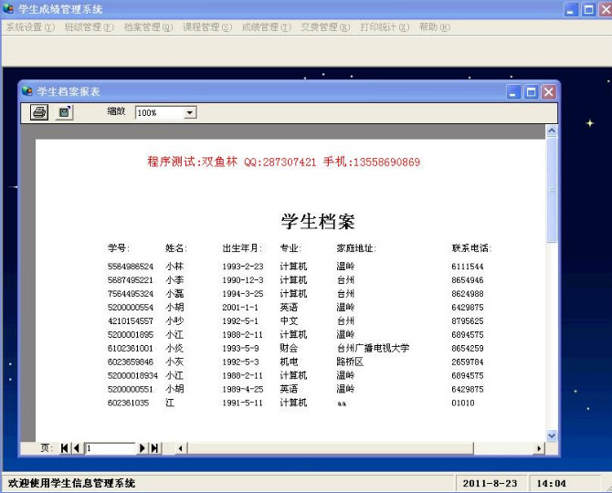Click the status bar time 14:04
The height and width of the screenshot is (493, 612).
[x=551, y=483]
